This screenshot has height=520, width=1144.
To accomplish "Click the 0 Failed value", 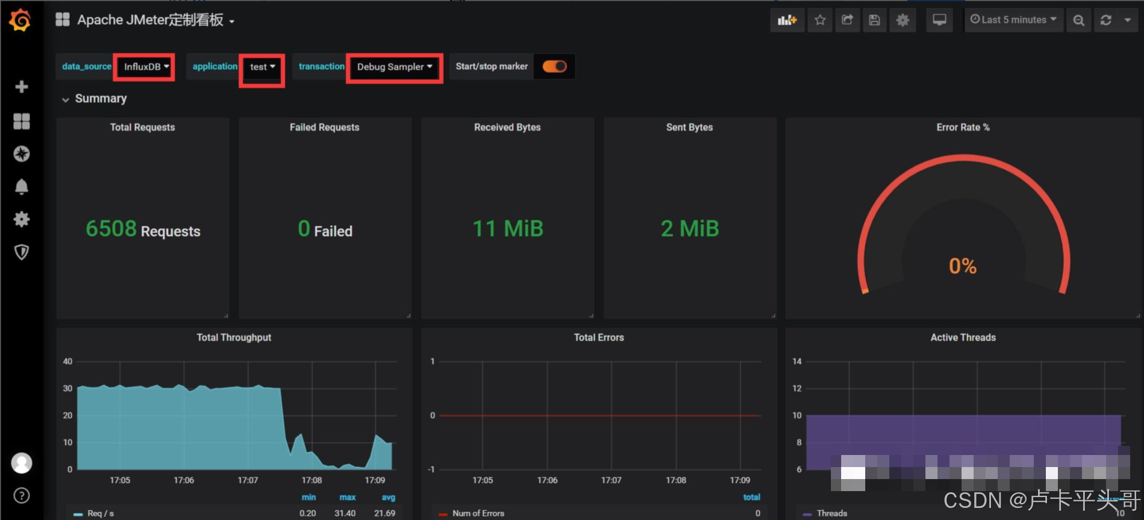I will (x=325, y=229).
